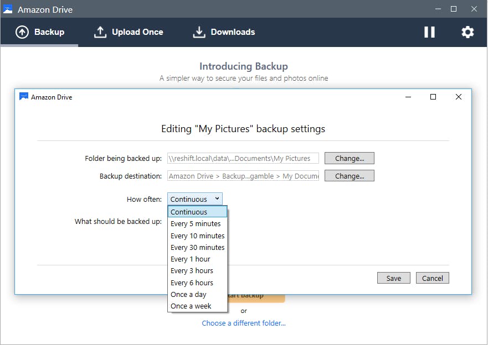Switch to the Upload Once tab

[137, 32]
